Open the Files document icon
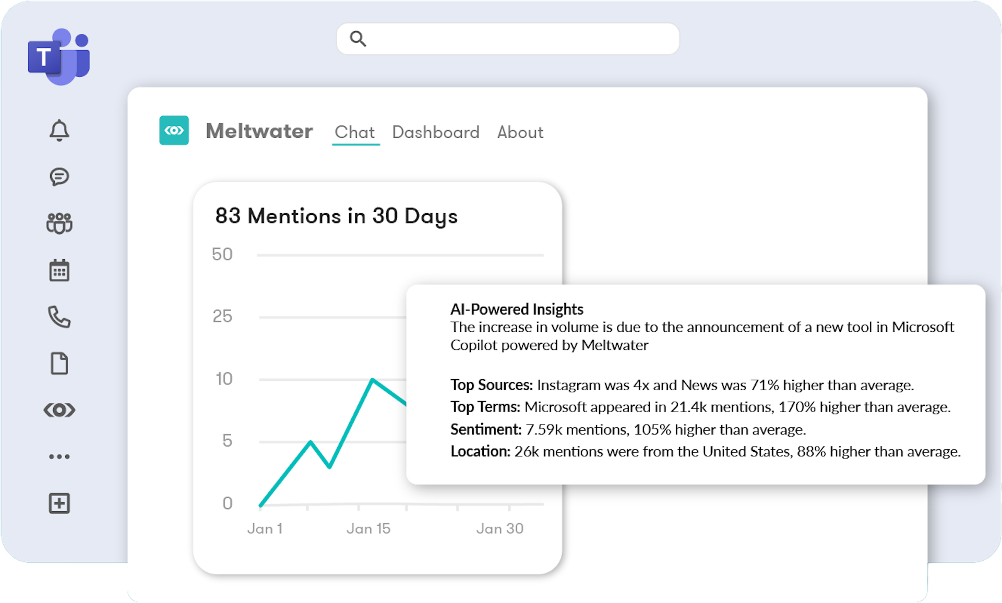Screen dimensions: 1002x603 59,364
